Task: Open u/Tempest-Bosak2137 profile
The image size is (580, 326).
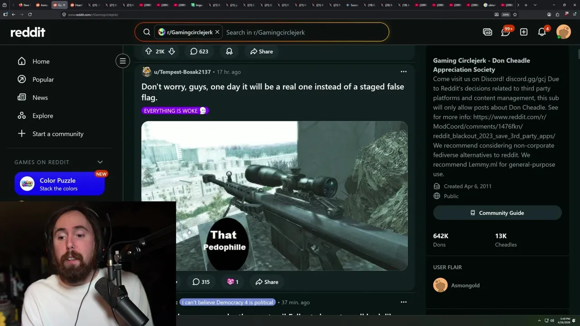Action: coord(182,72)
